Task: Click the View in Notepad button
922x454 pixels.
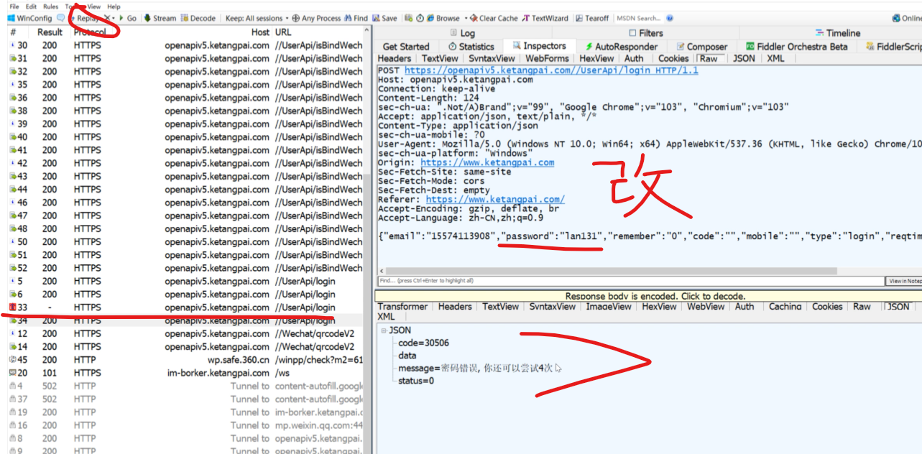Action: click(x=904, y=281)
